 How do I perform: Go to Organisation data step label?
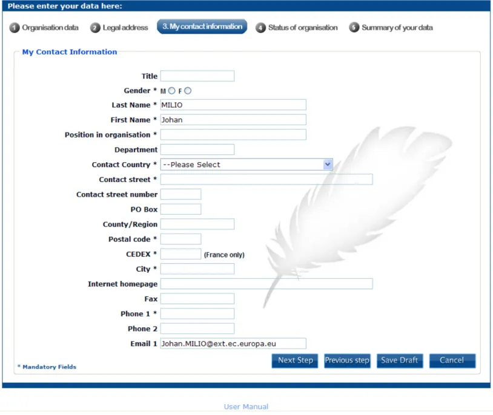50,28
